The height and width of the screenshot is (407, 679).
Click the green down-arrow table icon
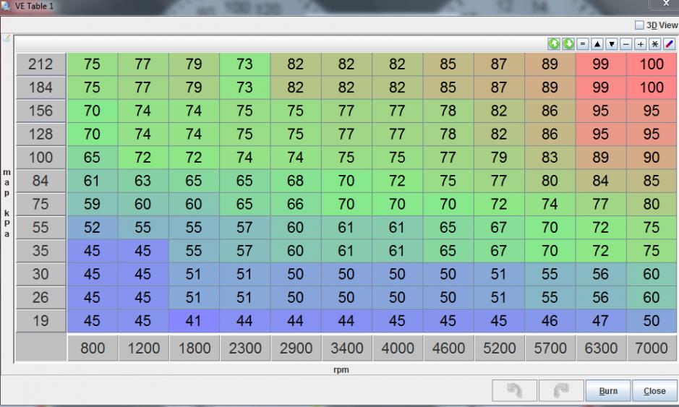point(568,43)
